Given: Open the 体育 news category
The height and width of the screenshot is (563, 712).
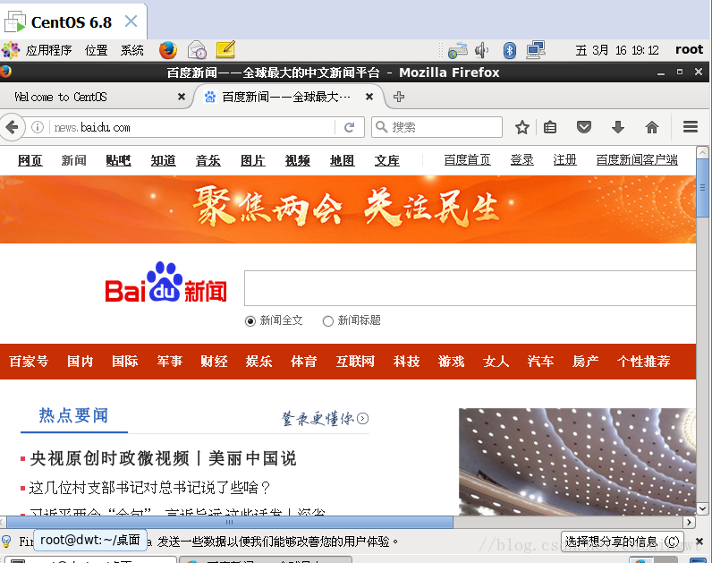Looking at the screenshot, I should point(304,362).
